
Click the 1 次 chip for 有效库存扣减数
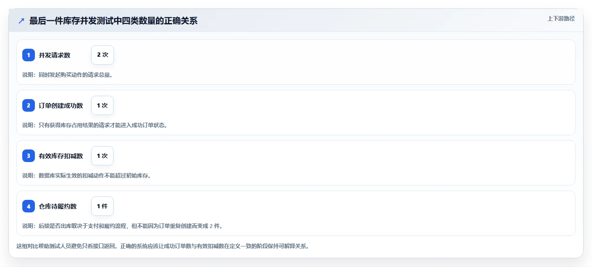click(102, 156)
